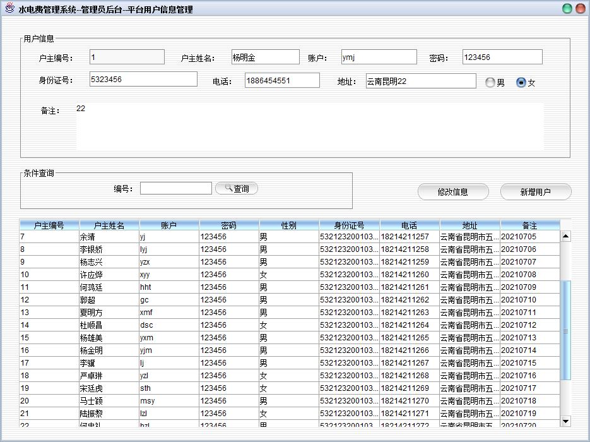Click account cell 'msy'
Image resolution: width=590 pixels, height=442 pixels.
point(169,400)
